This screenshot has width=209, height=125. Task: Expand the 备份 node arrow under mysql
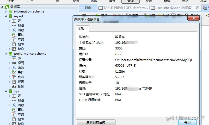9,49
